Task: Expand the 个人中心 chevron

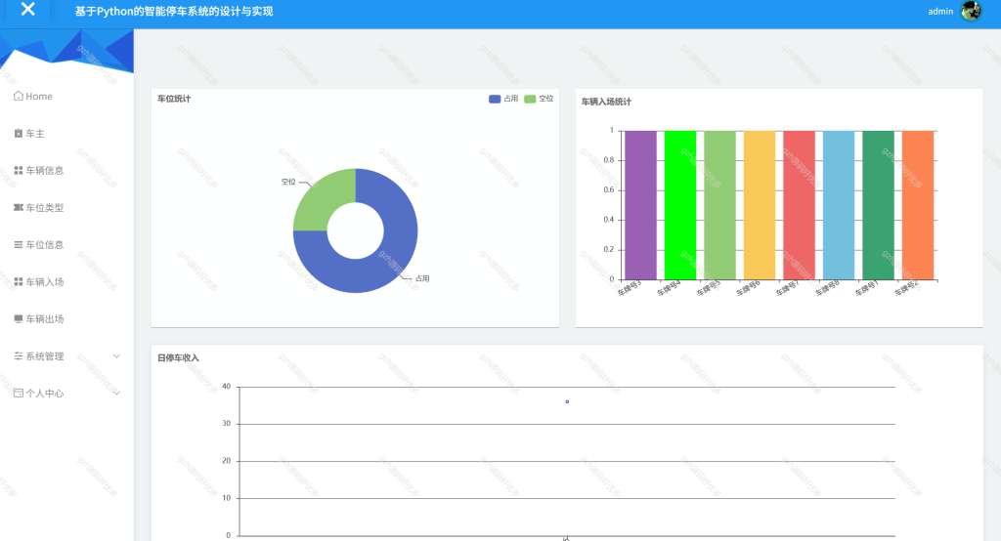Action: [117, 393]
